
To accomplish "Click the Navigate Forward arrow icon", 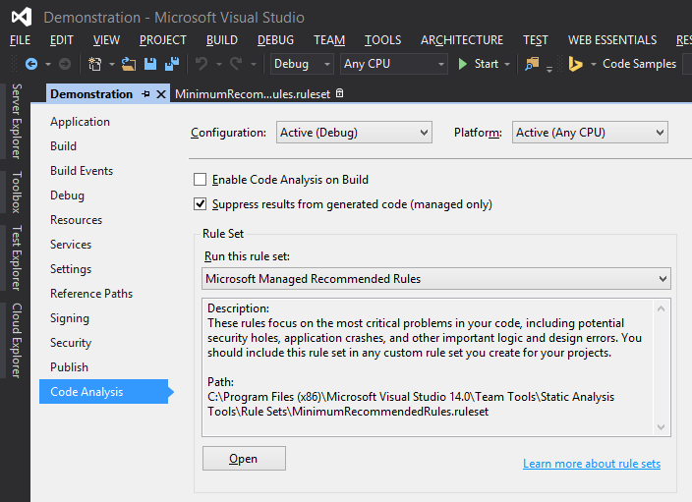I will pos(65,64).
